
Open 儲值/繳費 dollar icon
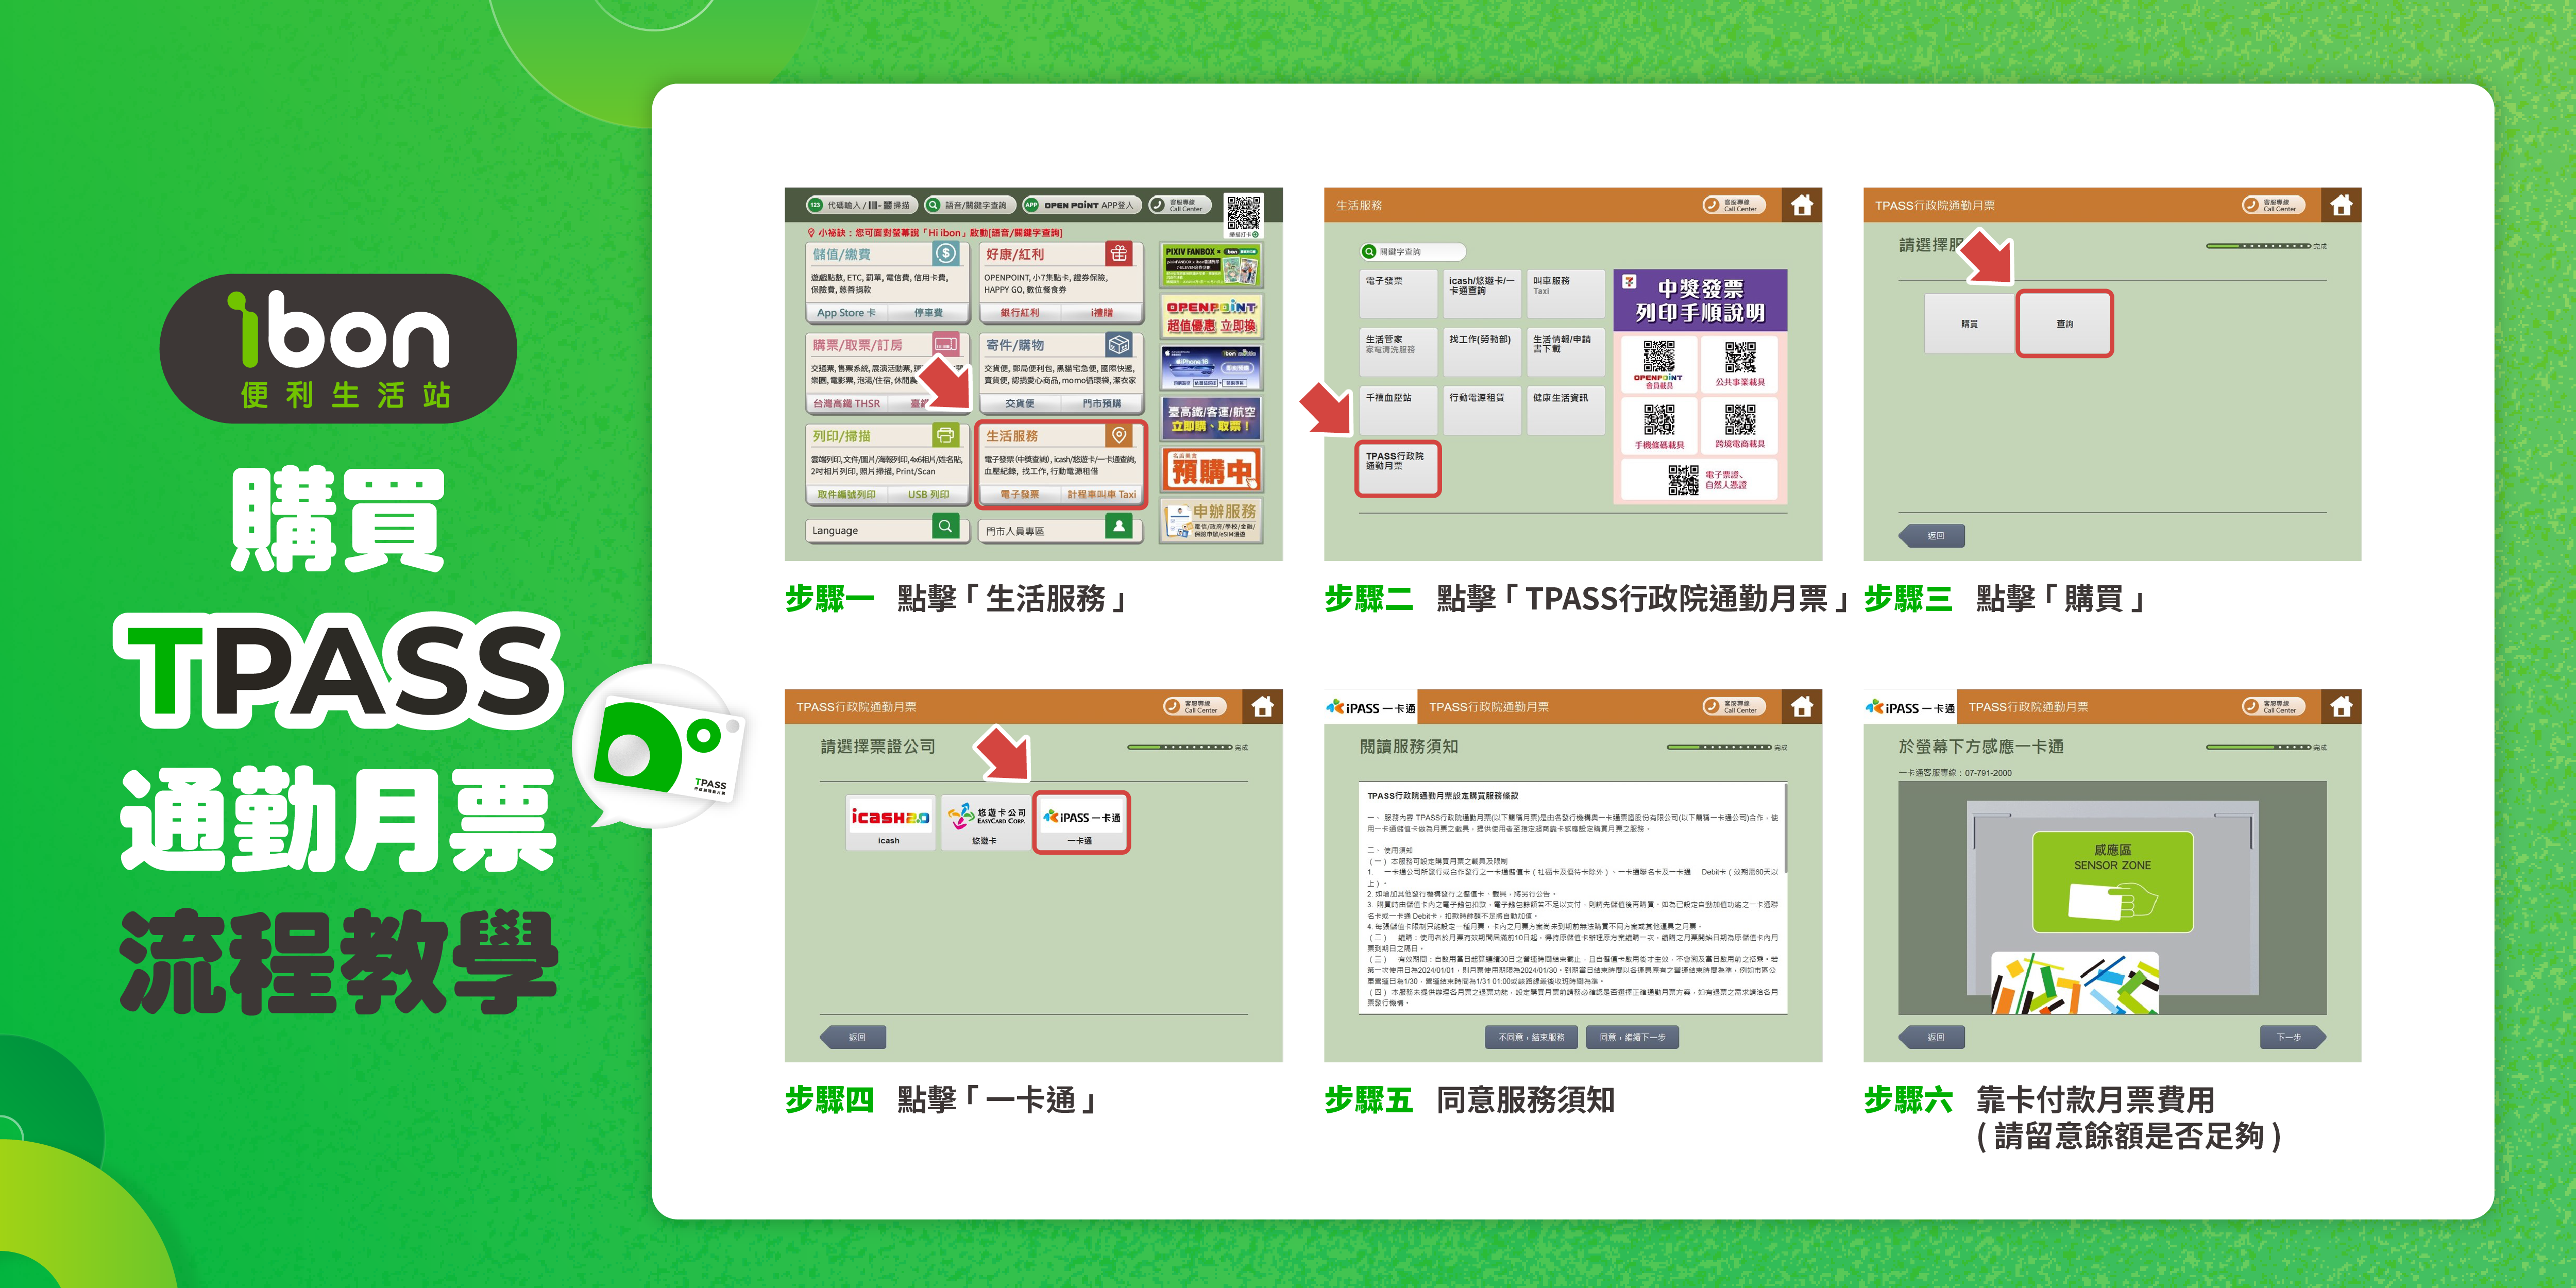pos(945,254)
